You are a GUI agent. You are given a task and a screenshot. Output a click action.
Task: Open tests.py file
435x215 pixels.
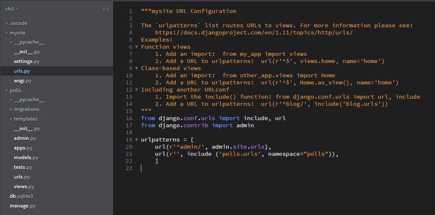click(23, 168)
